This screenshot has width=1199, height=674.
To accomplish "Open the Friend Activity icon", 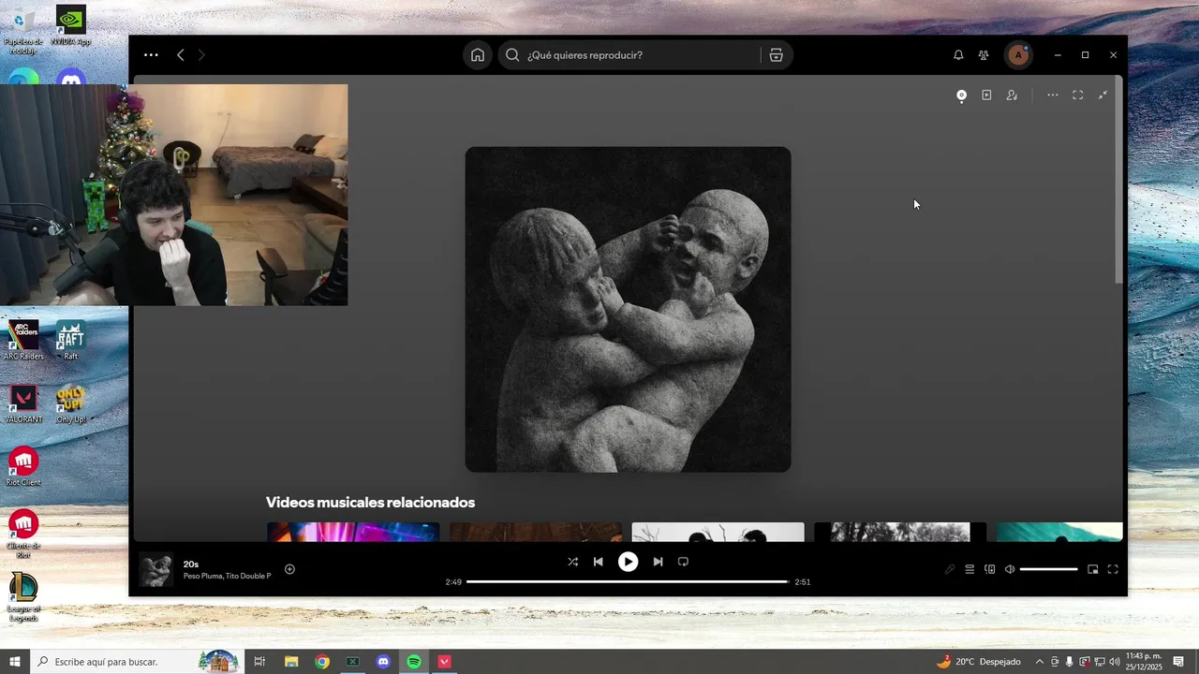I will (984, 55).
